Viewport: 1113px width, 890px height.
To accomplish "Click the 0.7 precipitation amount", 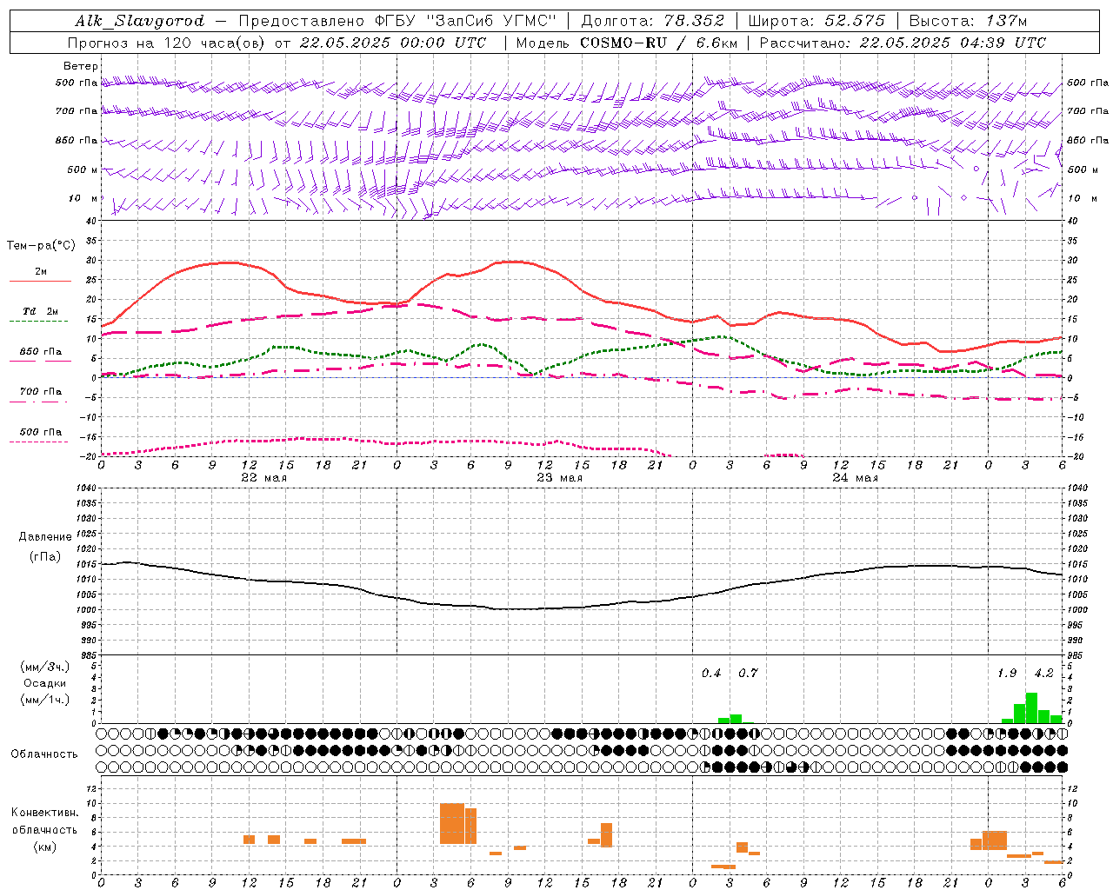I will 748,674.
